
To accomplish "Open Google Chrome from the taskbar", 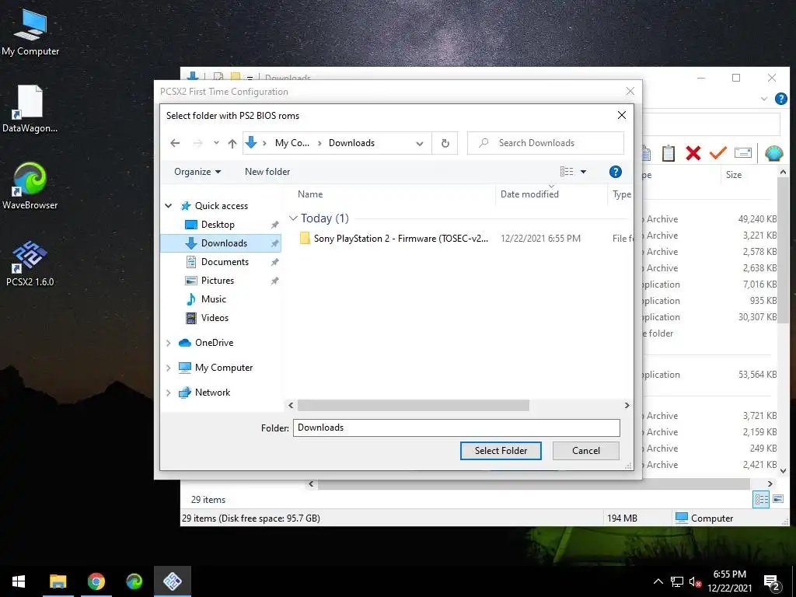I will pyautogui.click(x=96, y=581).
